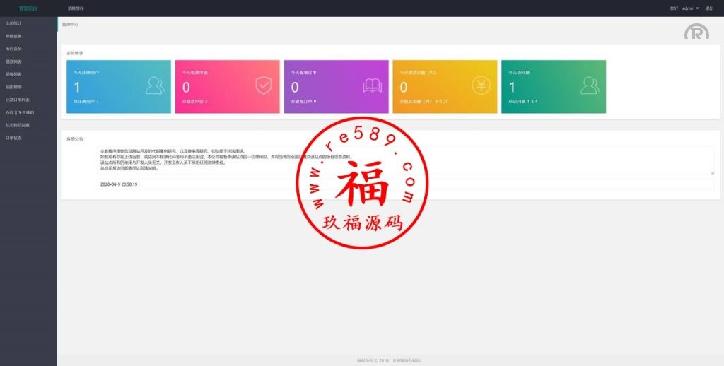The width and height of the screenshot is (724, 366).
Task: Open 使用帮助 in the sidebar
Action: [x=14, y=87]
